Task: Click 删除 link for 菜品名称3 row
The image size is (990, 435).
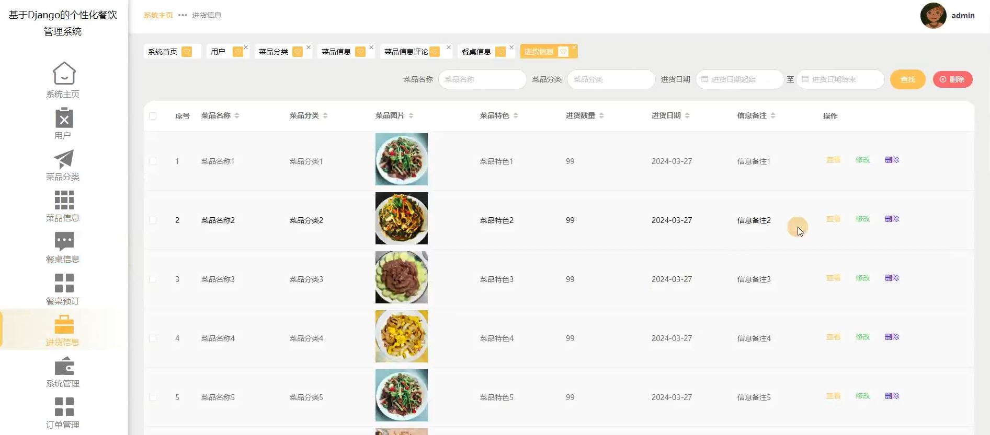Action: coord(892,278)
